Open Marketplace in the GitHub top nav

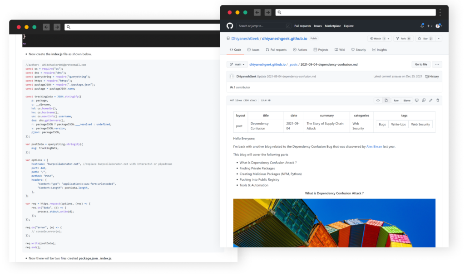coord(333,26)
